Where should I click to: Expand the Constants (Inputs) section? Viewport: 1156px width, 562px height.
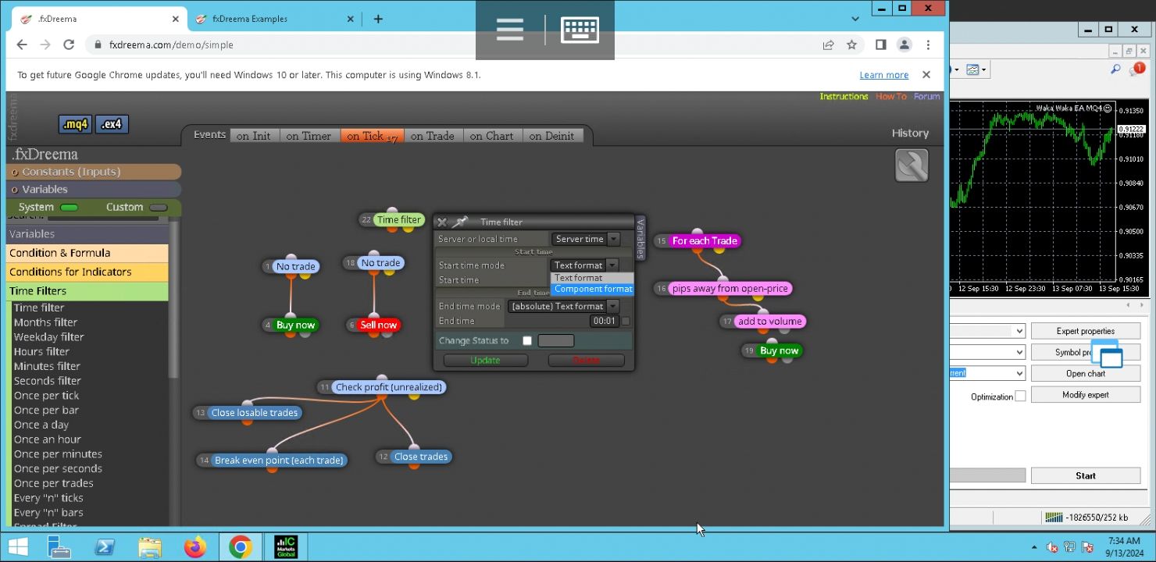click(x=94, y=172)
